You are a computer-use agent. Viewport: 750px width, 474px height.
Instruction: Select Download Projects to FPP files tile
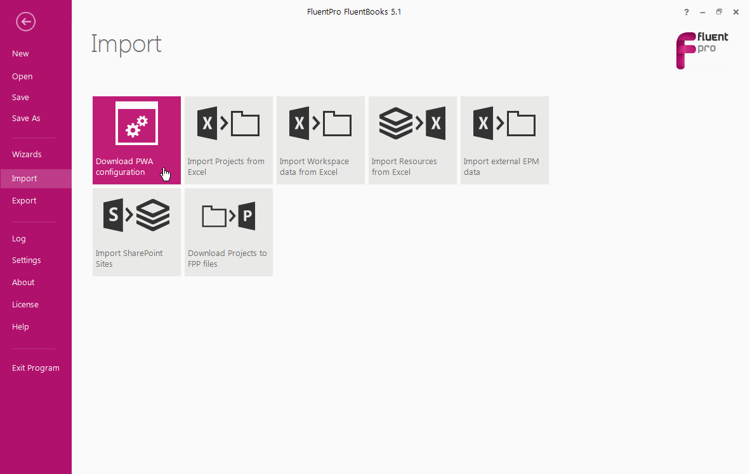coord(228,232)
